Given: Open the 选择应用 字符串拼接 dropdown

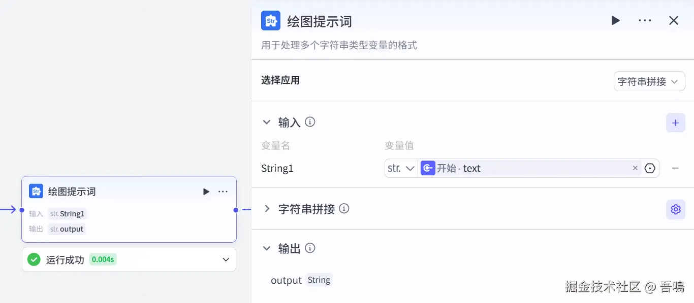Looking at the screenshot, I should click(x=649, y=82).
